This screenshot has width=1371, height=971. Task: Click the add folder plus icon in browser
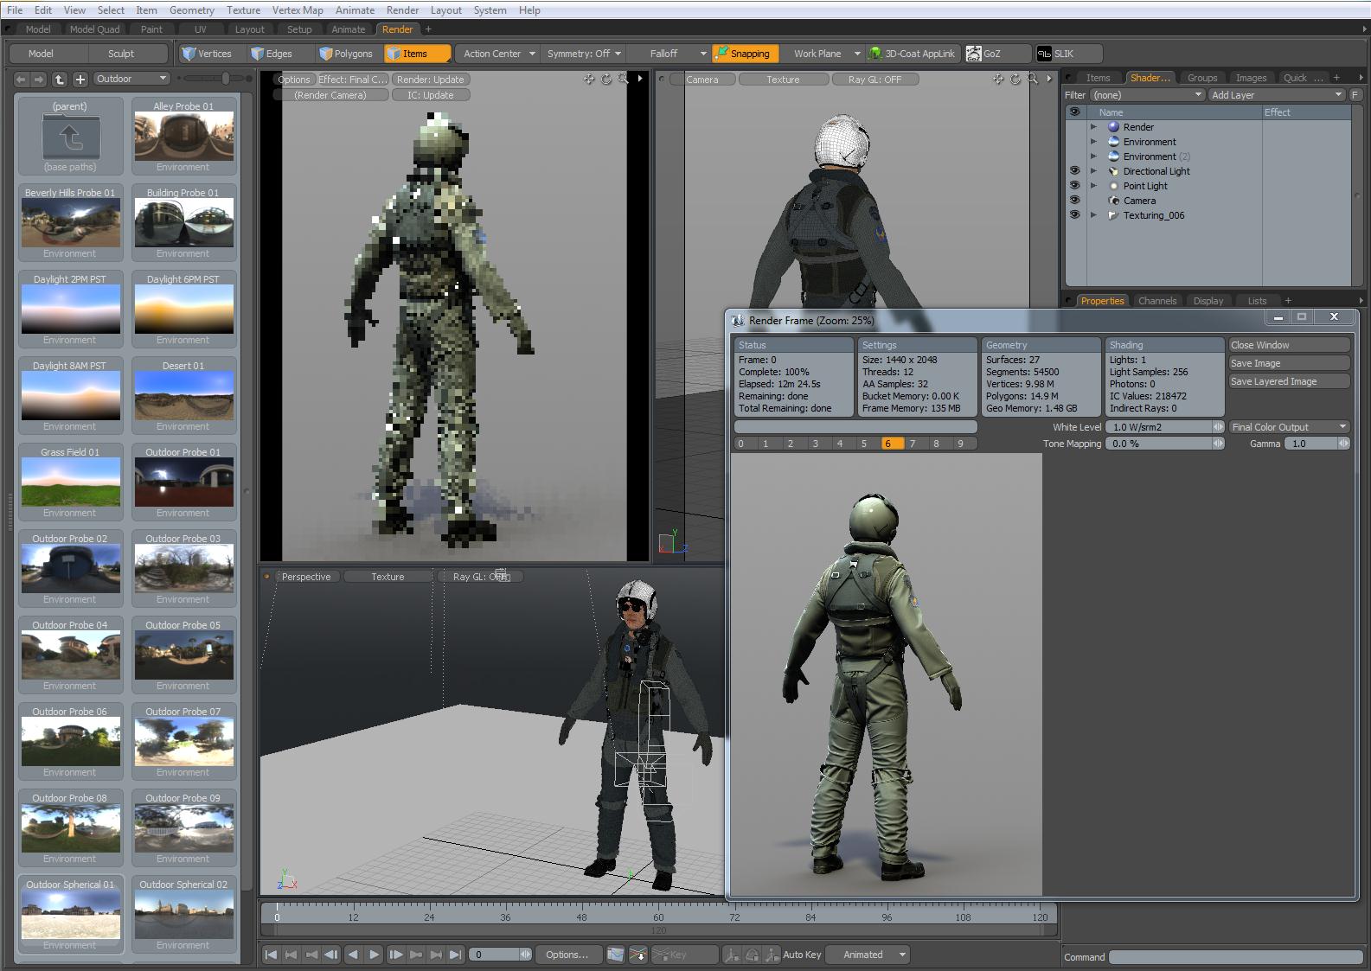(x=80, y=79)
